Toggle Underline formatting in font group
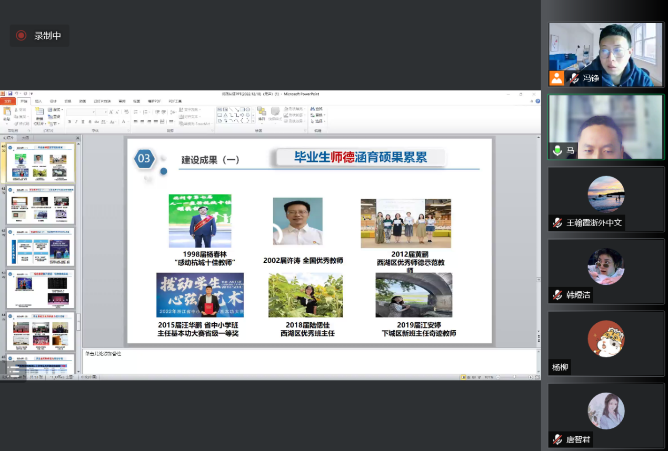Image resolution: width=668 pixels, height=451 pixels. (83, 122)
